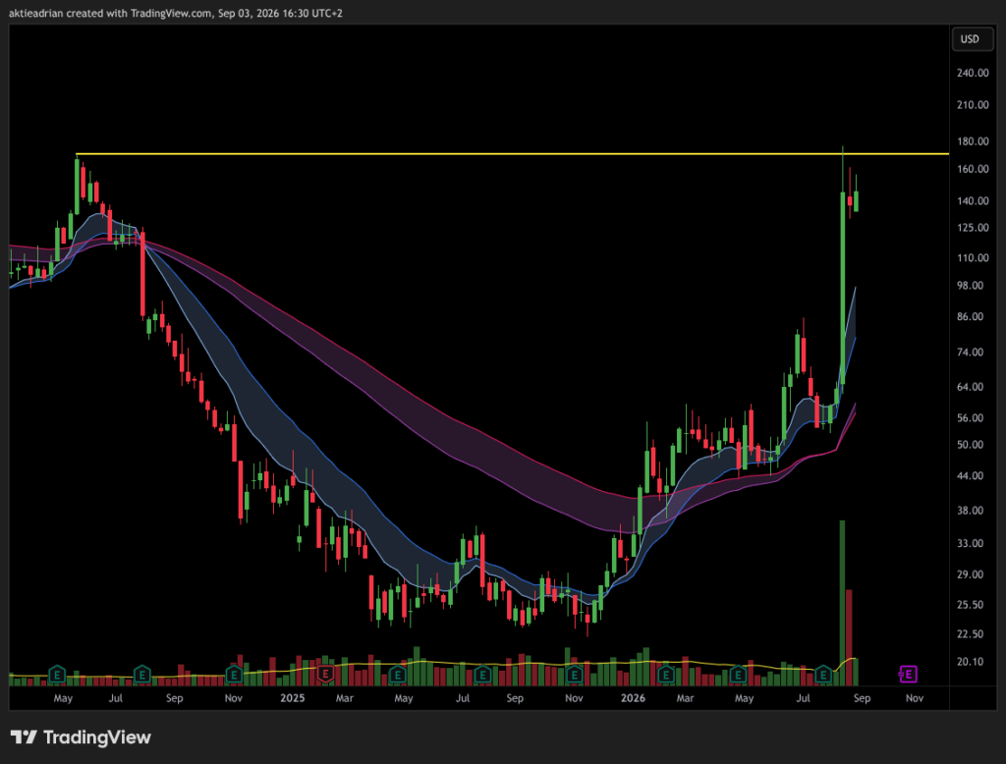Click the tall red volume bar beside the spike
Viewport: 1006px width, 764px height.
point(849,637)
